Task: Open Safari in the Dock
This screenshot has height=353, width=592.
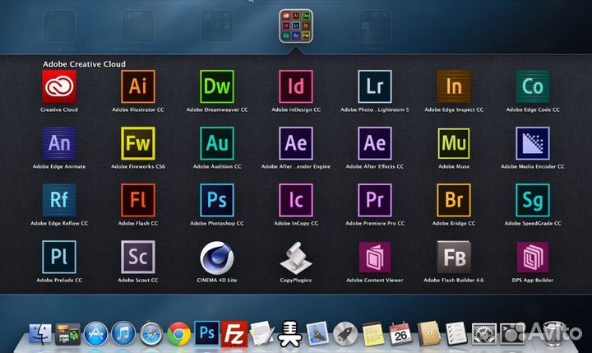Action: click(x=151, y=334)
